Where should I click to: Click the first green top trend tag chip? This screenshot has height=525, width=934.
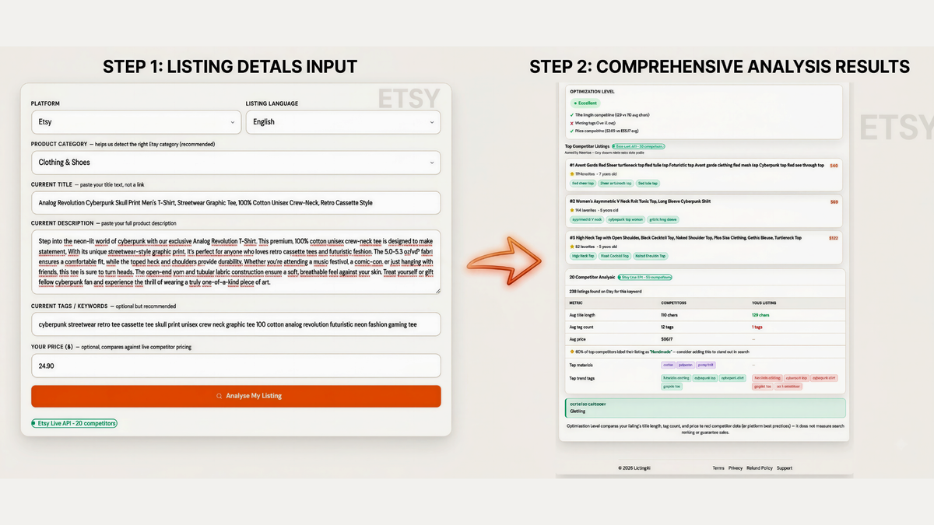676,378
